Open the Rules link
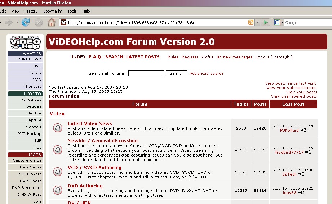This screenshot has width=332, height=204. 173,57
